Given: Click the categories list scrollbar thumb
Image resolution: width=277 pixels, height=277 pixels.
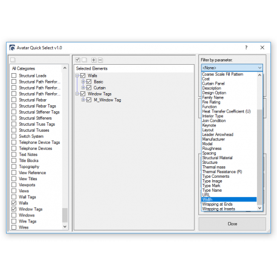Looking at the screenshot, I should [65, 215].
